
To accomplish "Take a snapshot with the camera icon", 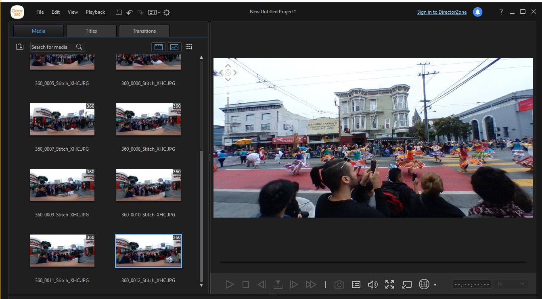I will coord(339,284).
